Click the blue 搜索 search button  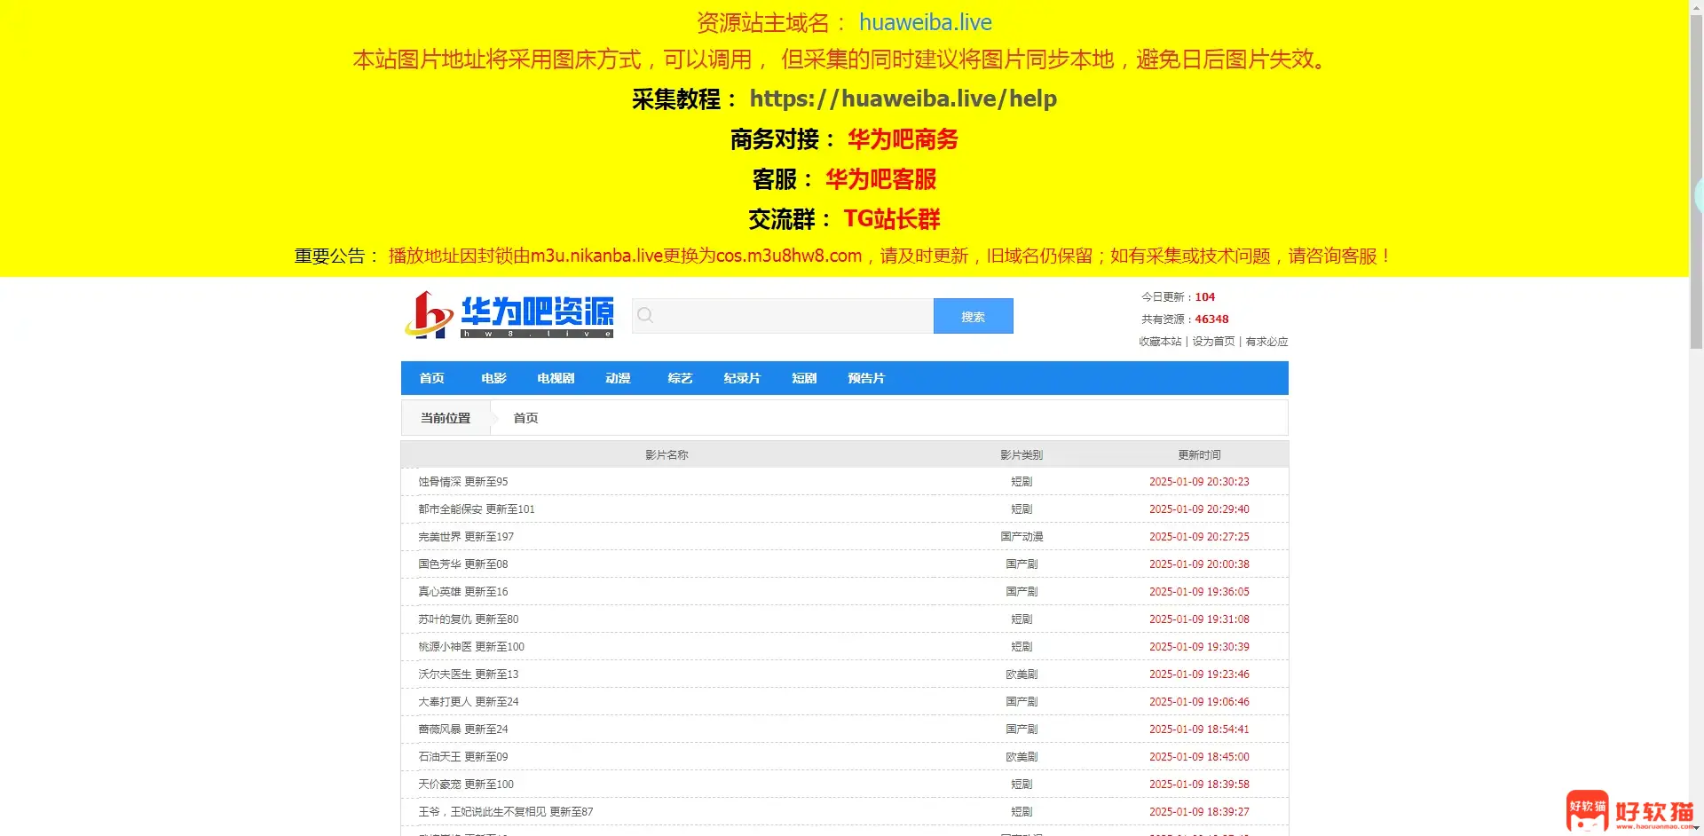point(973,316)
